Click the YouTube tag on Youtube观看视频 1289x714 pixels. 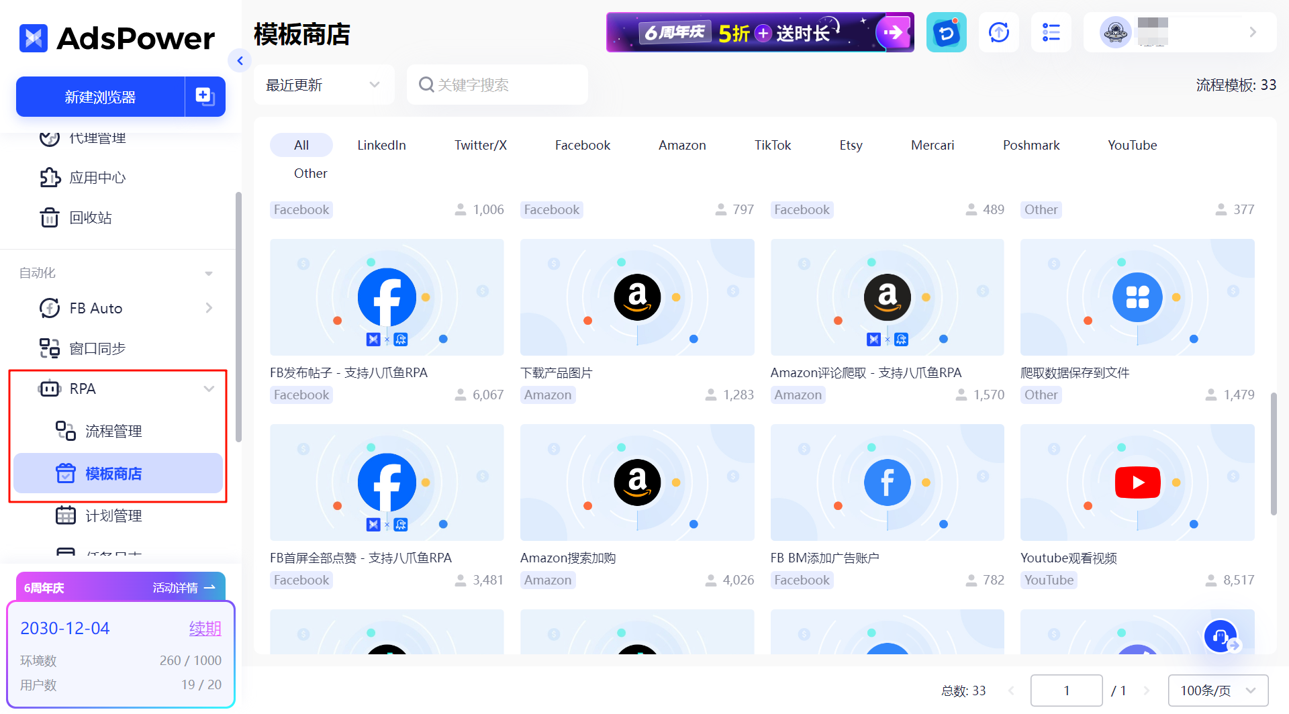pyautogui.click(x=1049, y=580)
